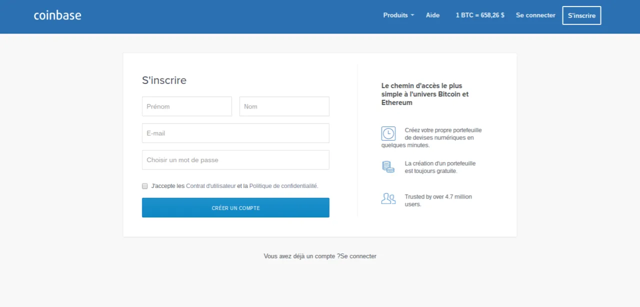Click the Se connecter link below the form
This screenshot has width=640, height=307.
(358, 256)
